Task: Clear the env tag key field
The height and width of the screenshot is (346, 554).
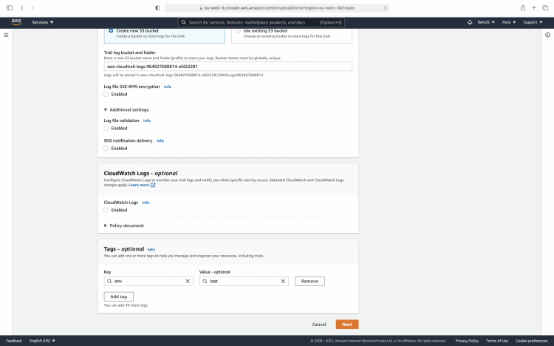Action: pos(188,281)
